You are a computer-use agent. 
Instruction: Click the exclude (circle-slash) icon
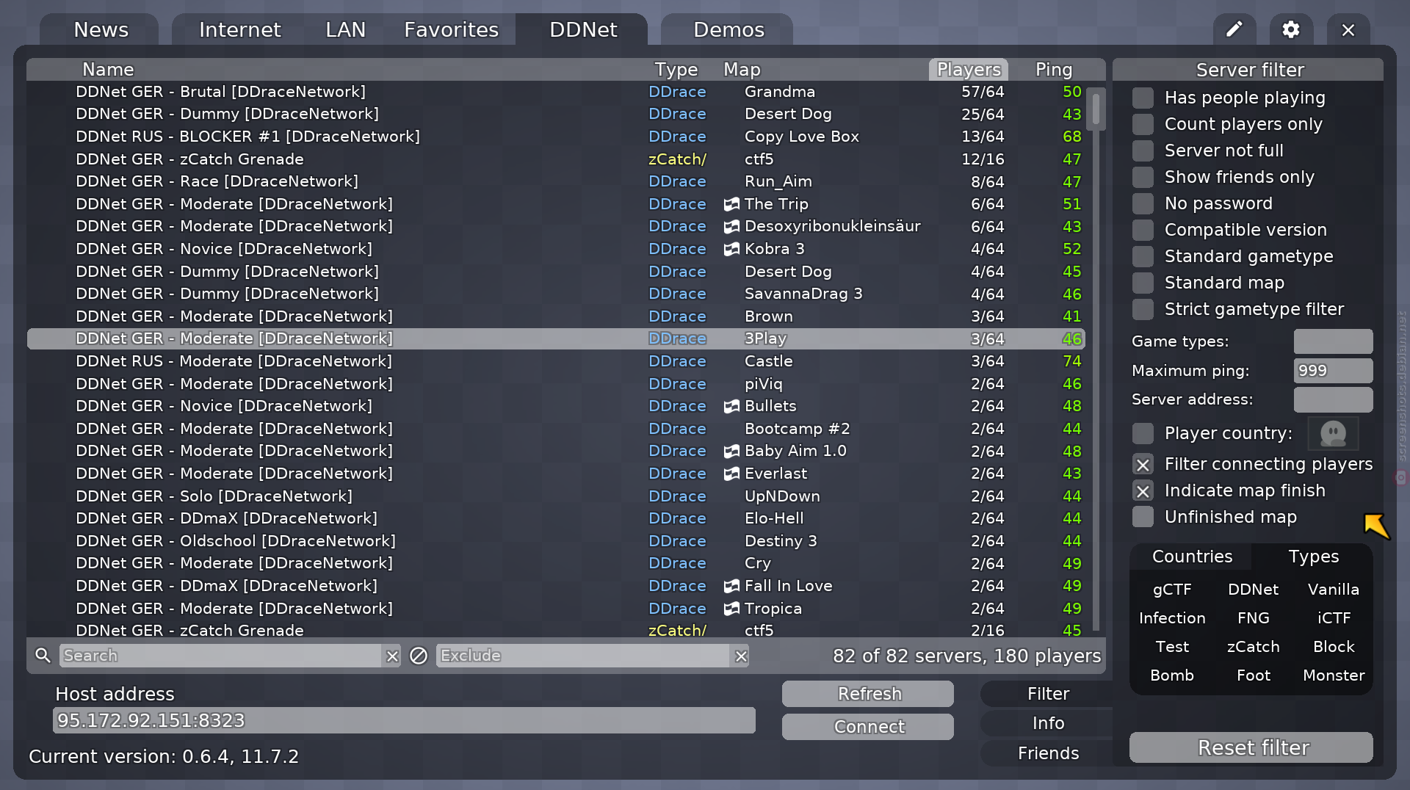(419, 656)
